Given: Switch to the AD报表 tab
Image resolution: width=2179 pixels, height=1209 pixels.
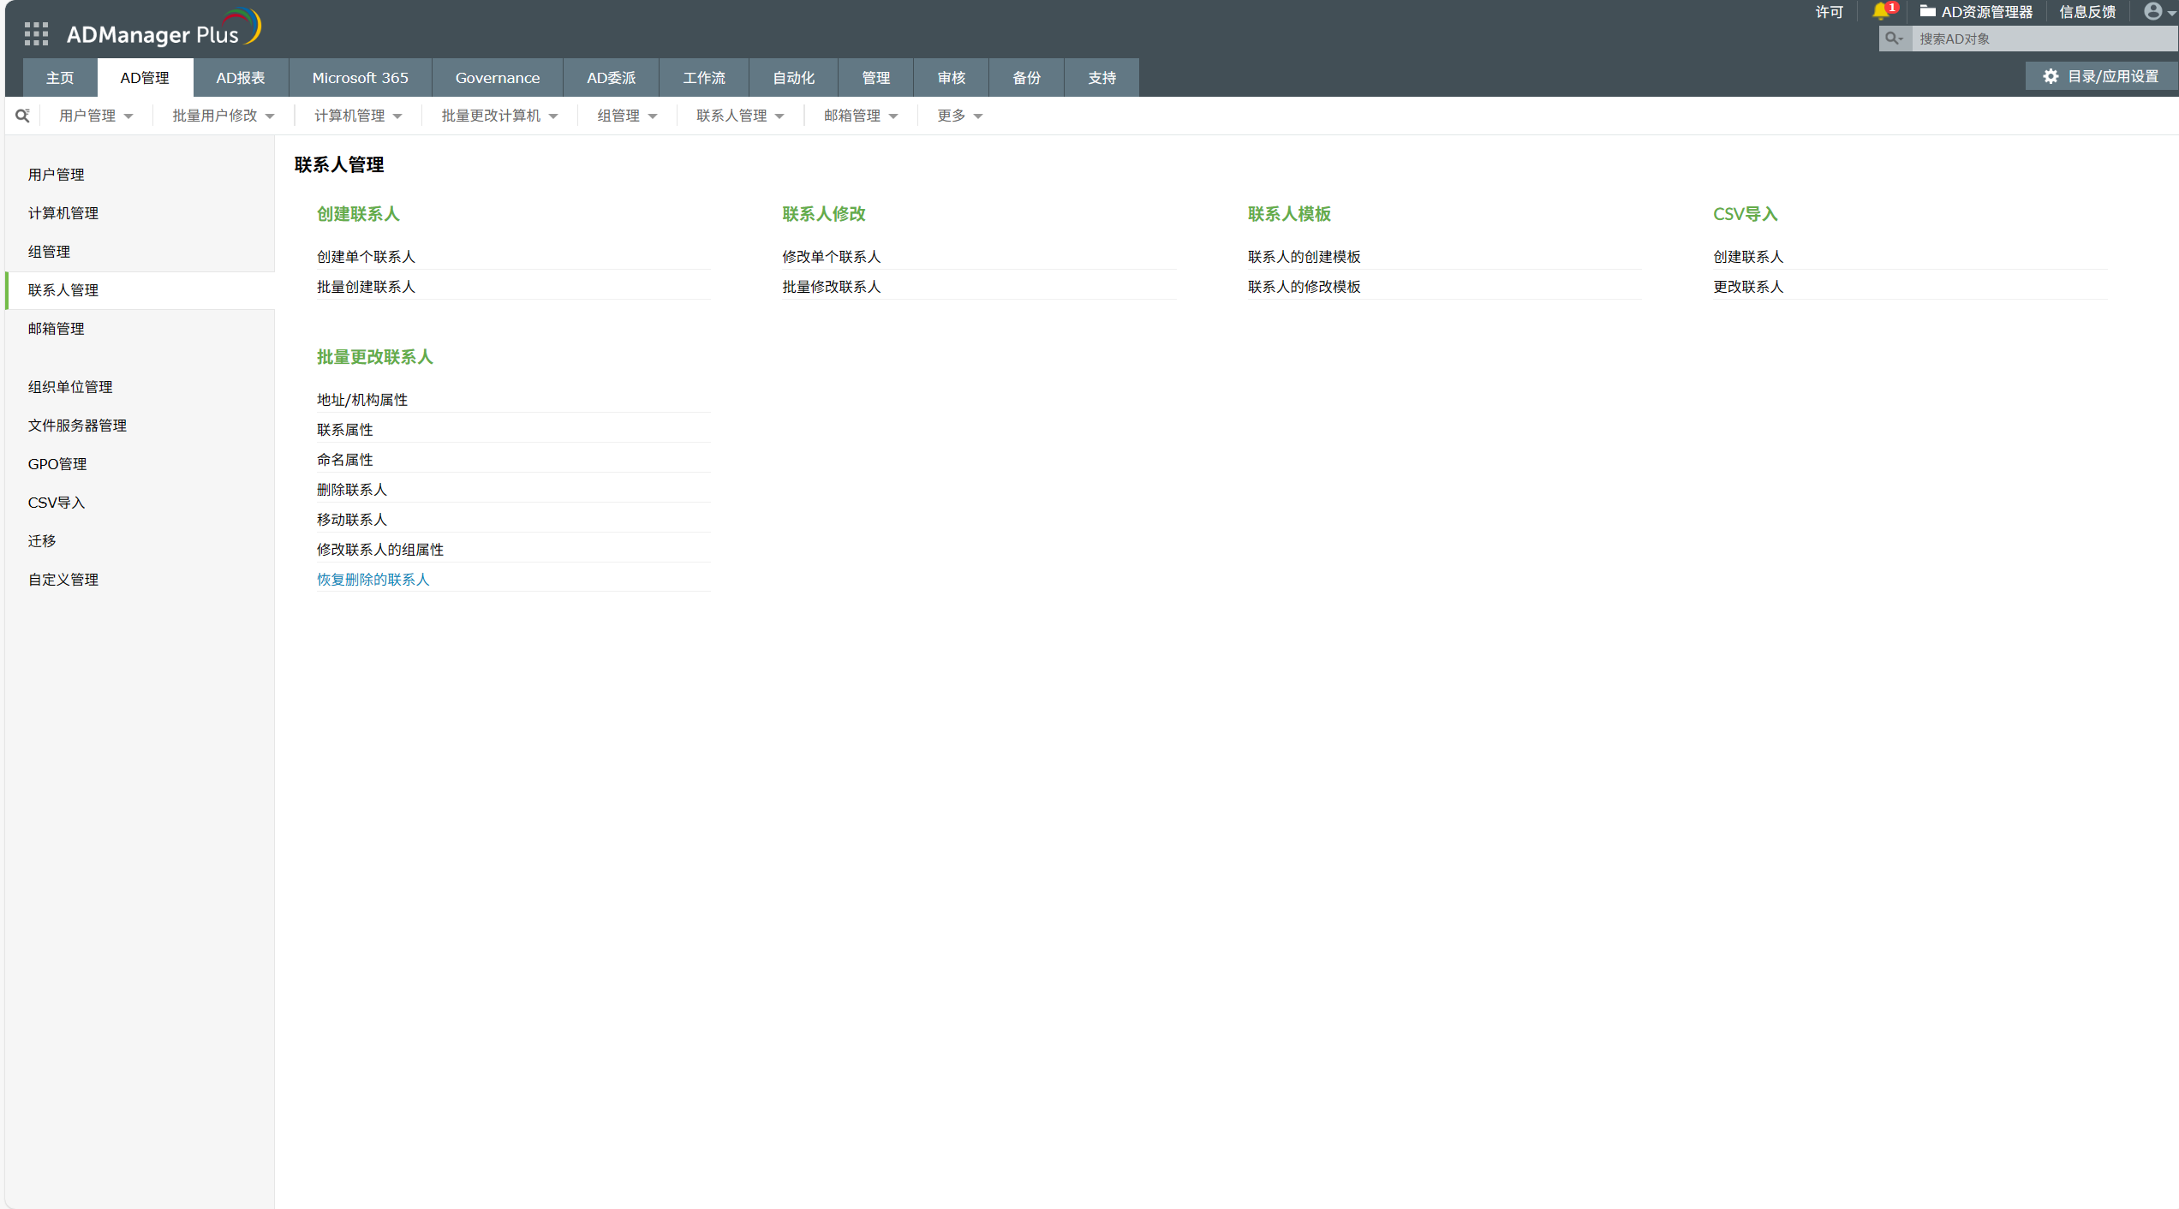Looking at the screenshot, I should tap(241, 78).
